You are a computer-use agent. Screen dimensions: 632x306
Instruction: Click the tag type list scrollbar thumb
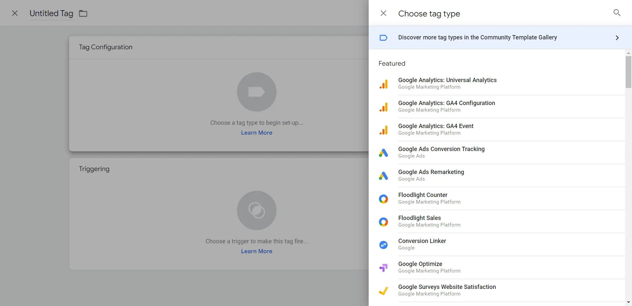click(x=628, y=72)
